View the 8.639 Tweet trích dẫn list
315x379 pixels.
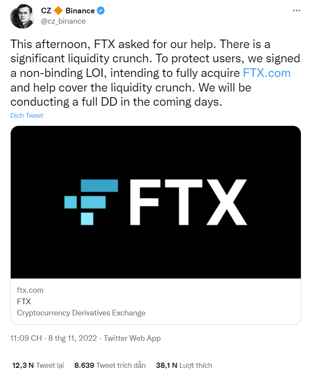[110, 365]
